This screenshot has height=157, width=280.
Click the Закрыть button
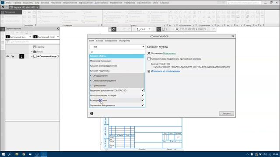[x=227, y=113]
